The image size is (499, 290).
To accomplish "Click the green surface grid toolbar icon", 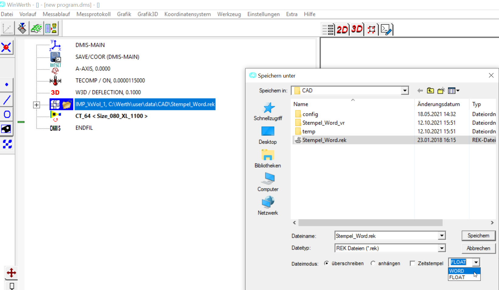I will coord(36,28).
